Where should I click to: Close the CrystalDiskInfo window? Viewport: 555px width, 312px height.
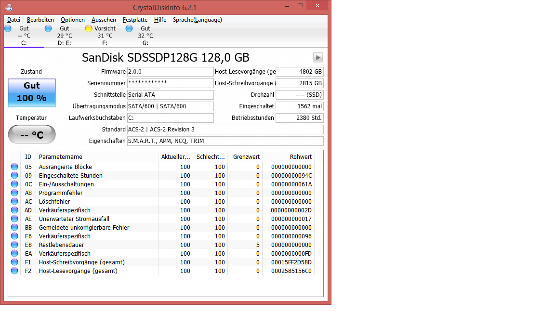pyautogui.click(x=317, y=6)
